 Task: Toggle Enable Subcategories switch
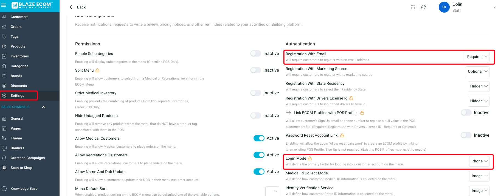pyautogui.click(x=255, y=54)
